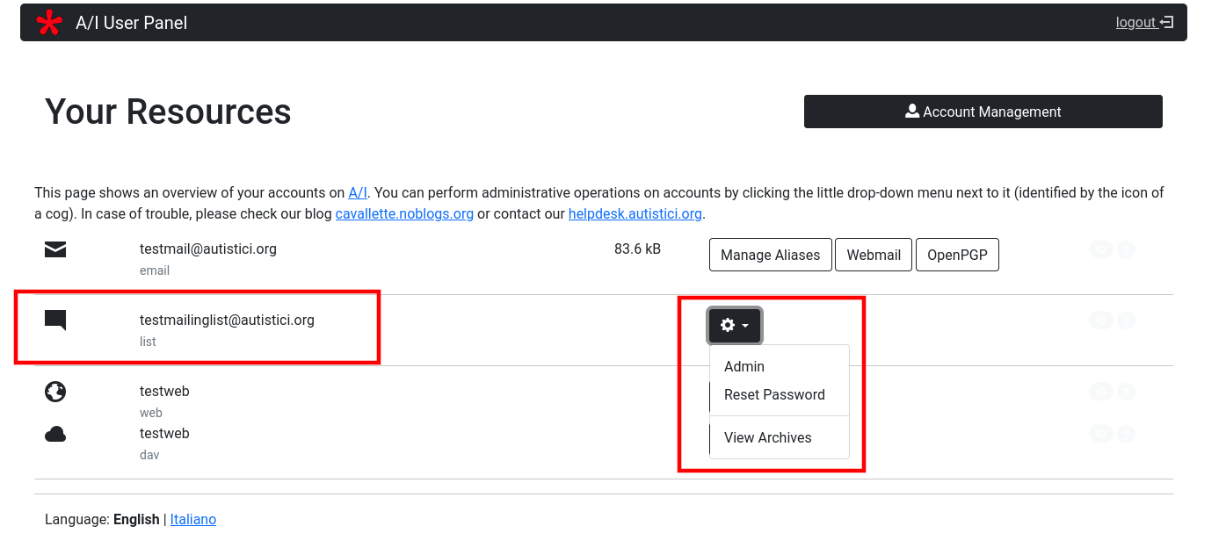Screen dimensions: 1226x555
Task: Click the cloud icon for testweb dav
Action: pos(55,434)
